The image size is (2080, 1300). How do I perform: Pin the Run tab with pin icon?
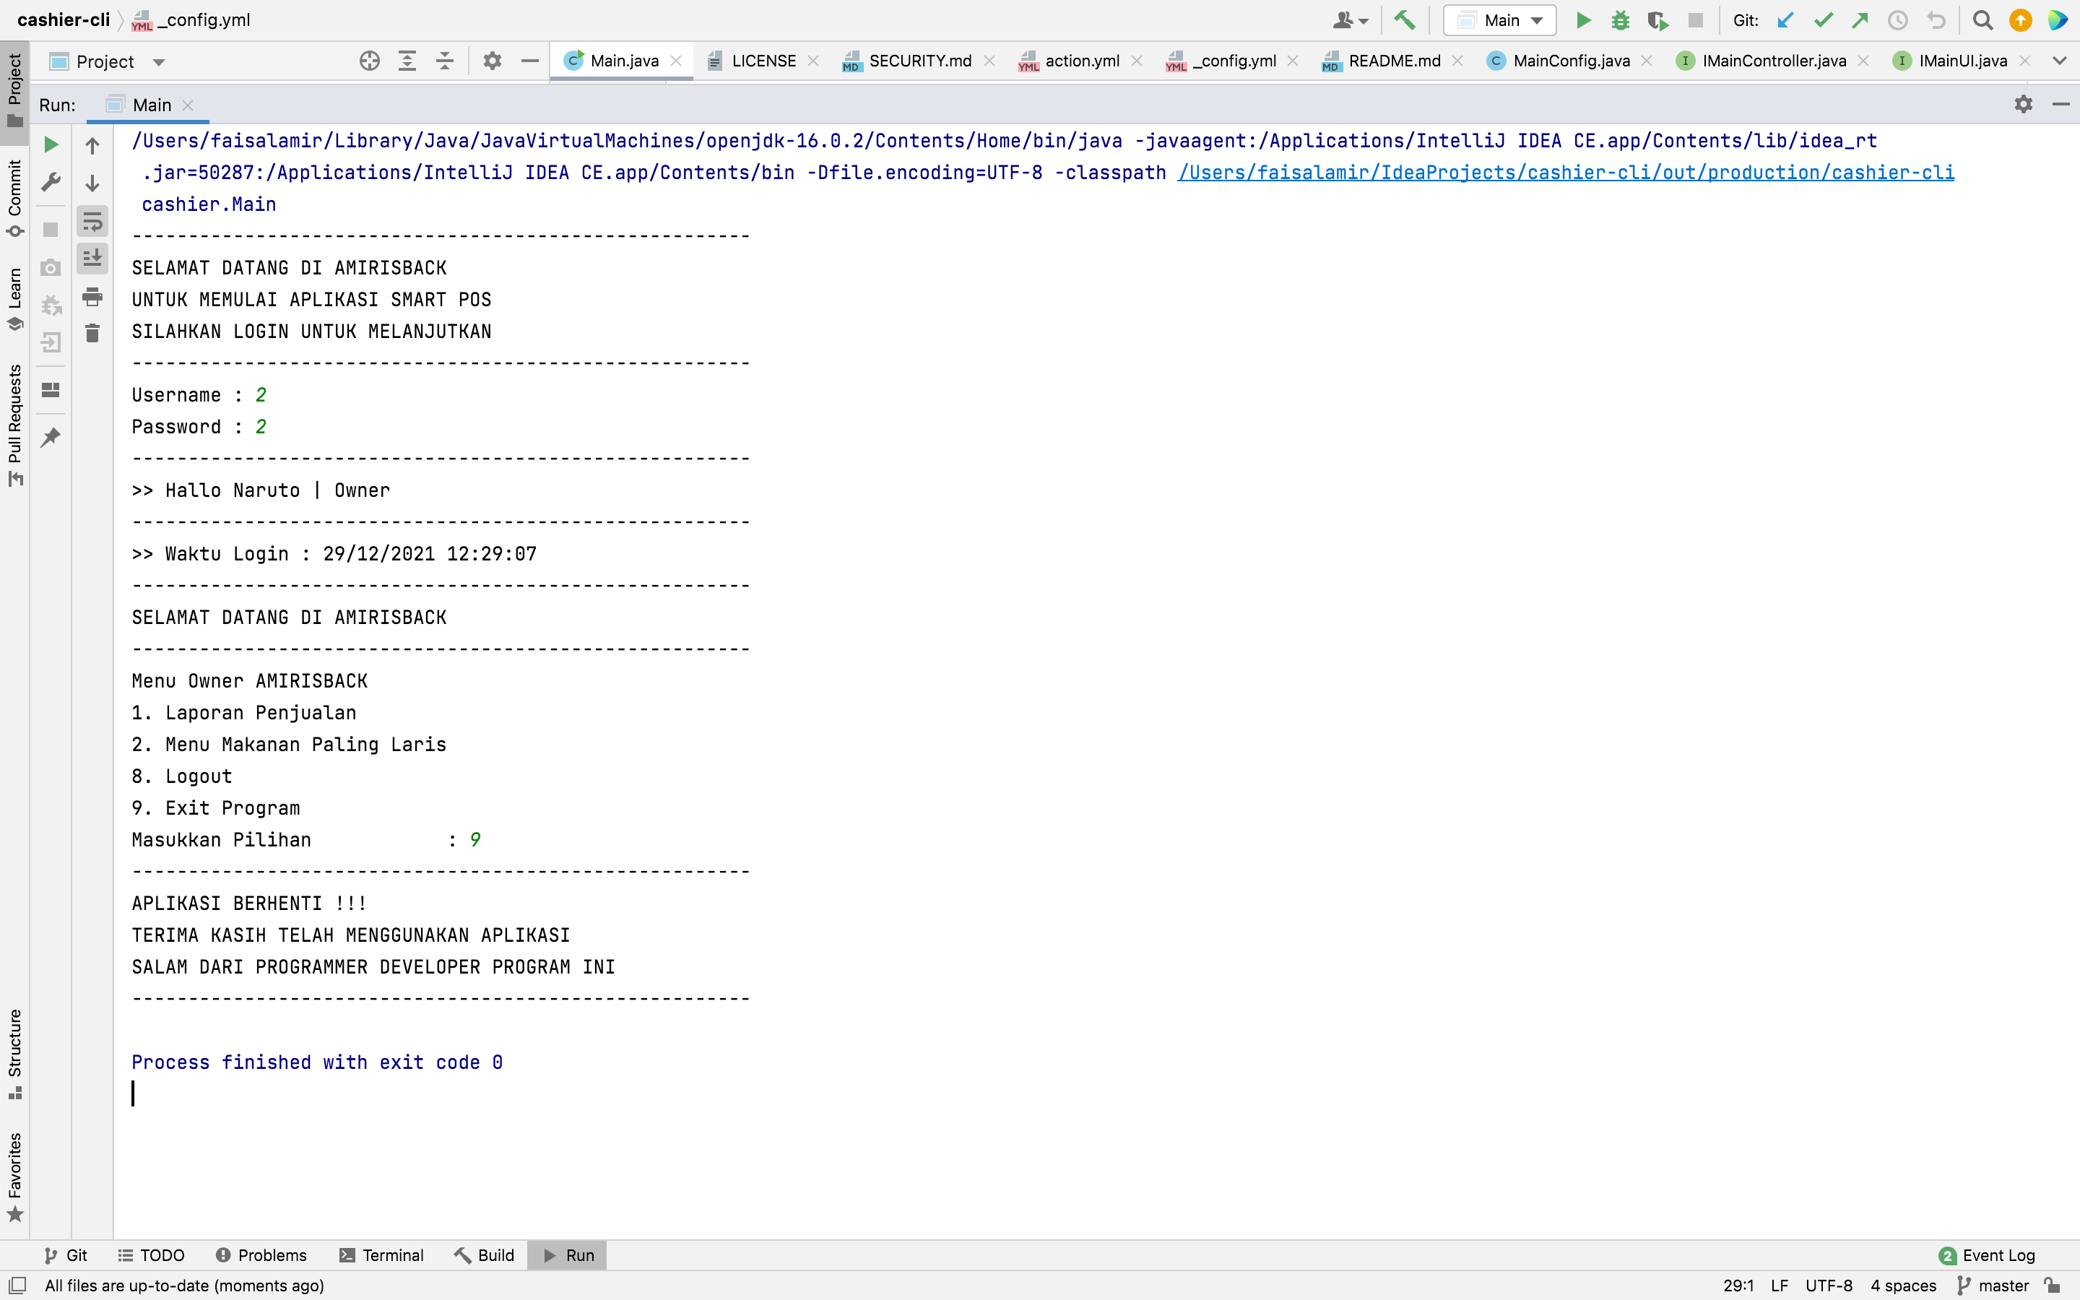[x=51, y=438]
